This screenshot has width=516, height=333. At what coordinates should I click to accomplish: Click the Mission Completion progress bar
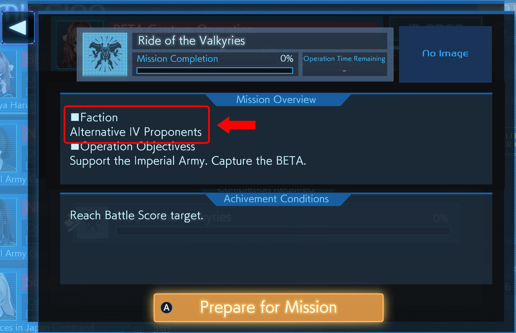(215, 70)
